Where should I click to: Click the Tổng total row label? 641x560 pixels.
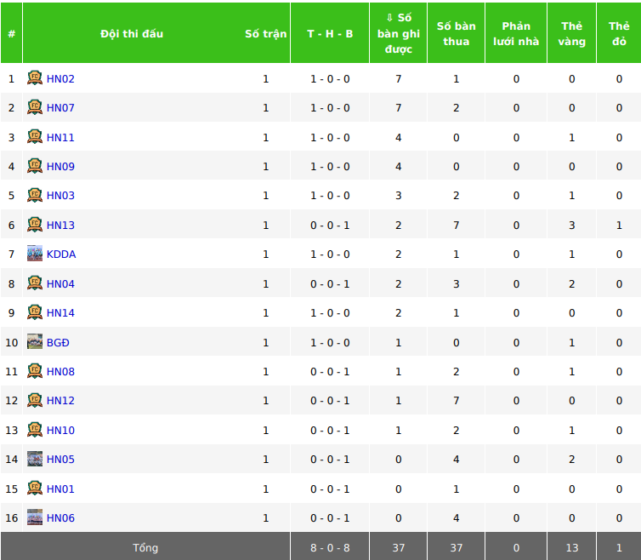[x=145, y=548]
